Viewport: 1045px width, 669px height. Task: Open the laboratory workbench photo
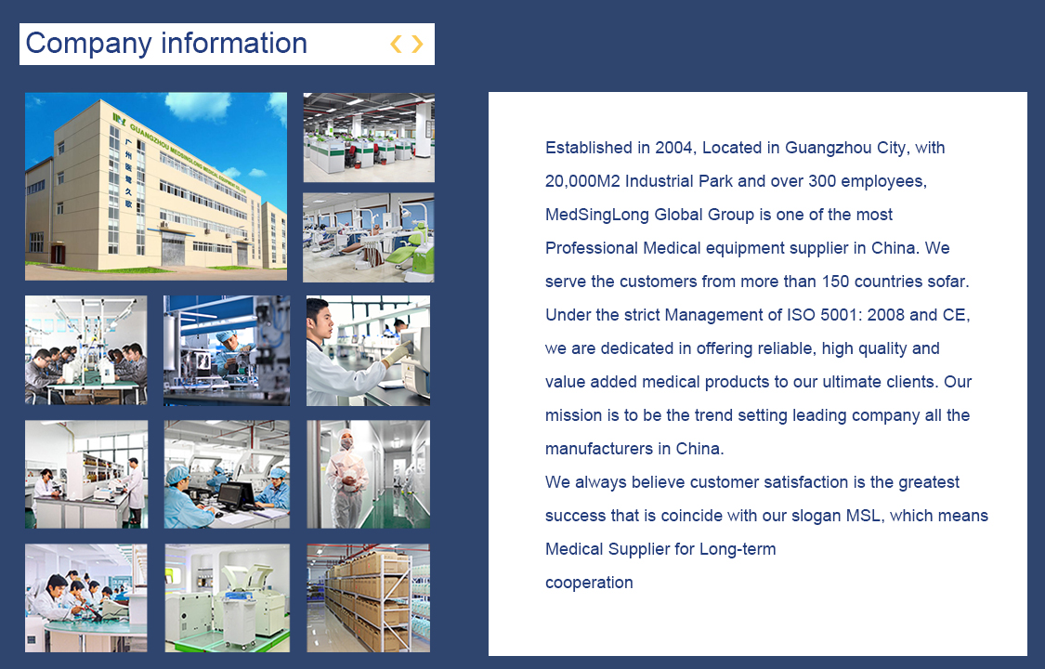[86, 475]
